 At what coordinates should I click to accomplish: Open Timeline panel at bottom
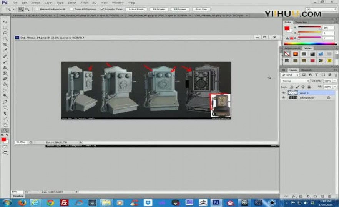point(18,196)
